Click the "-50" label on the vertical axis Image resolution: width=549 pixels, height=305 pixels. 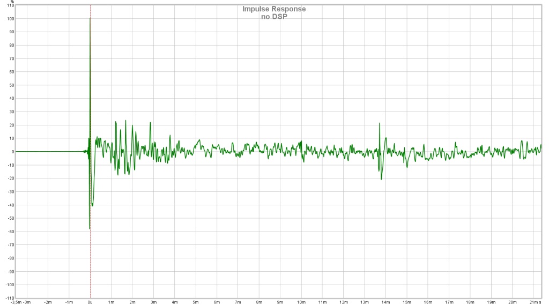click(9, 218)
